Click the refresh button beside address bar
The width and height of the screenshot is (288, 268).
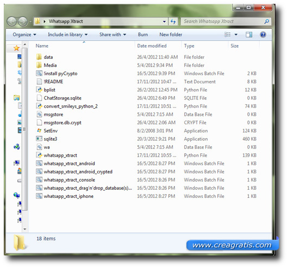(173, 22)
